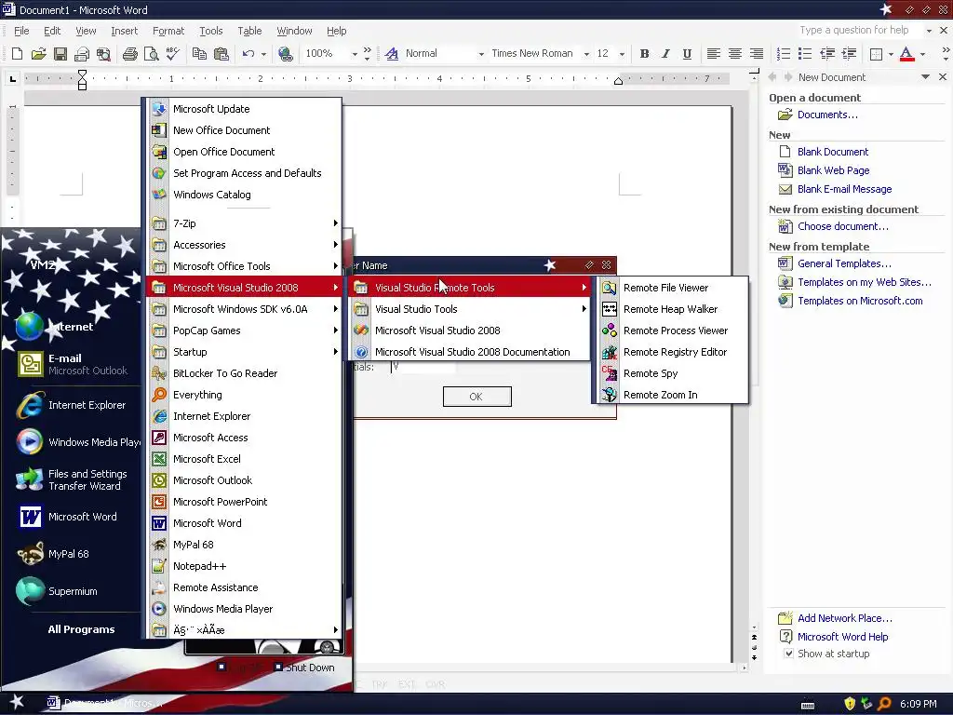Expand the Accessories program folder

point(245,245)
